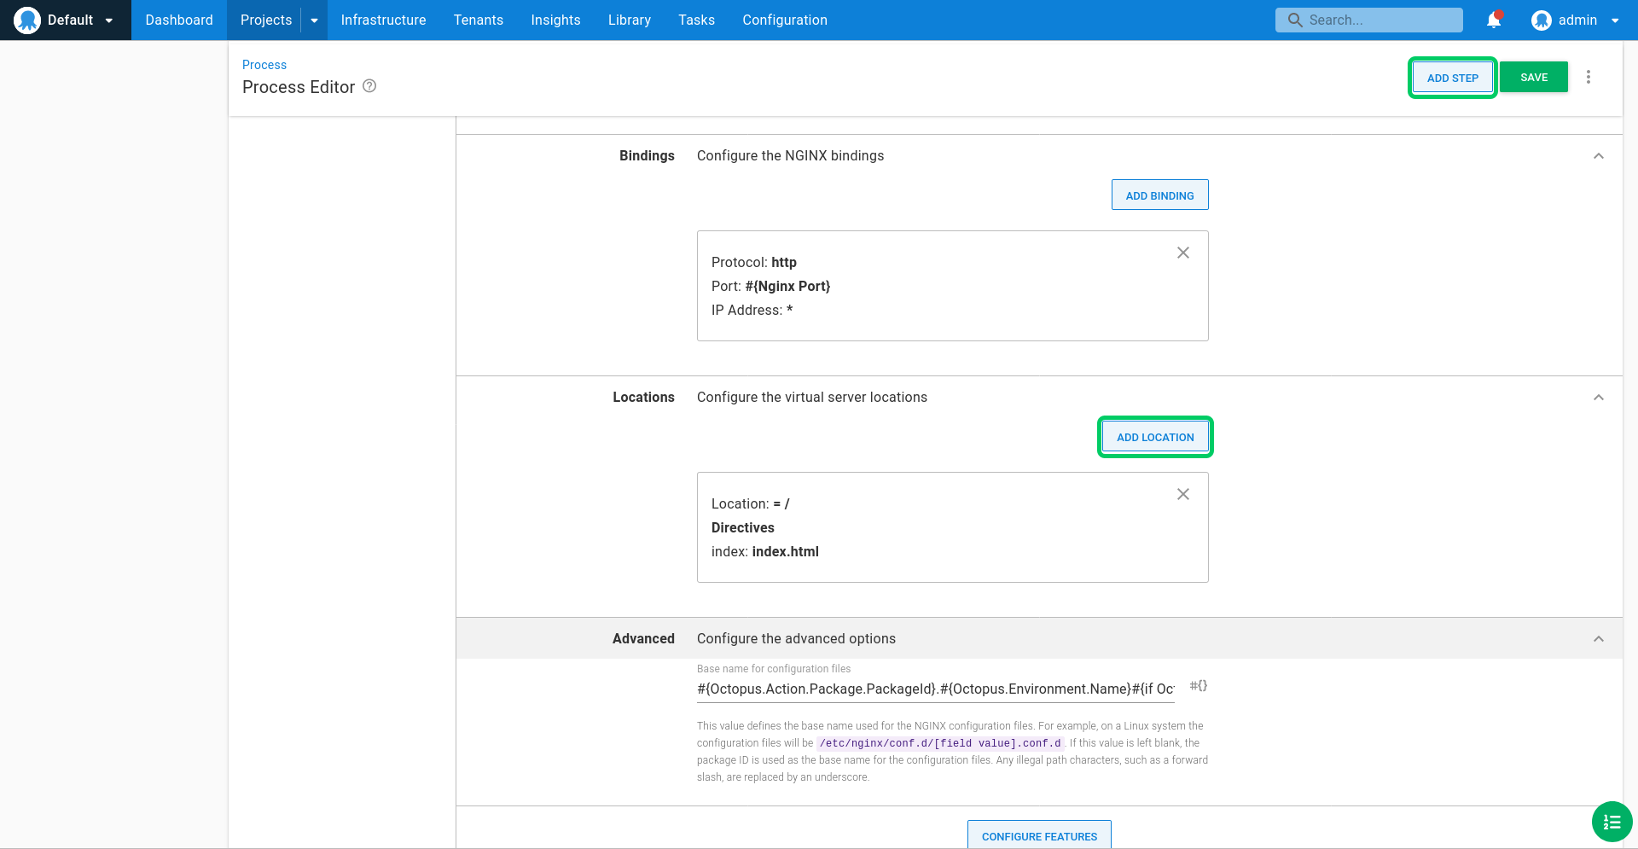Open the overflow menu beside SAVE

(x=1588, y=77)
